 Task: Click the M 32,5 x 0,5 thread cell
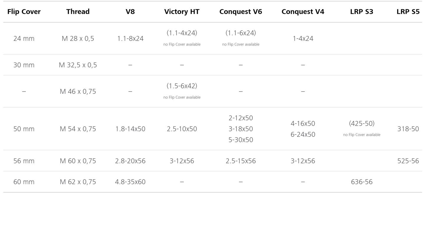tap(78, 65)
